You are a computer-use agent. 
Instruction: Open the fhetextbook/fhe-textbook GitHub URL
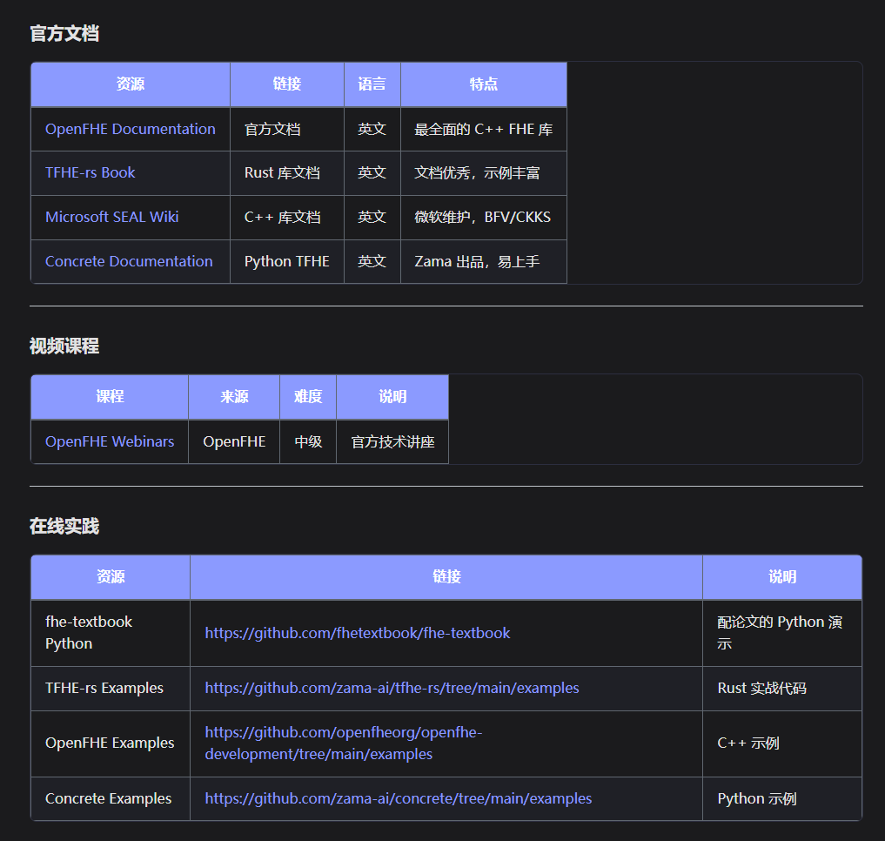tap(358, 633)
